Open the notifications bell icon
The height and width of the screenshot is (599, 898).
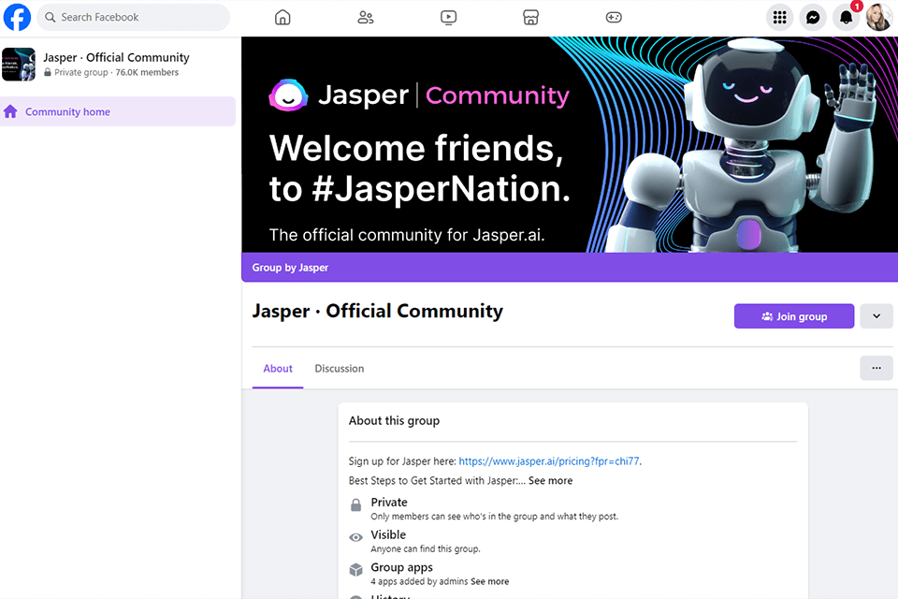pyautogui.click(x=846, y=18)
